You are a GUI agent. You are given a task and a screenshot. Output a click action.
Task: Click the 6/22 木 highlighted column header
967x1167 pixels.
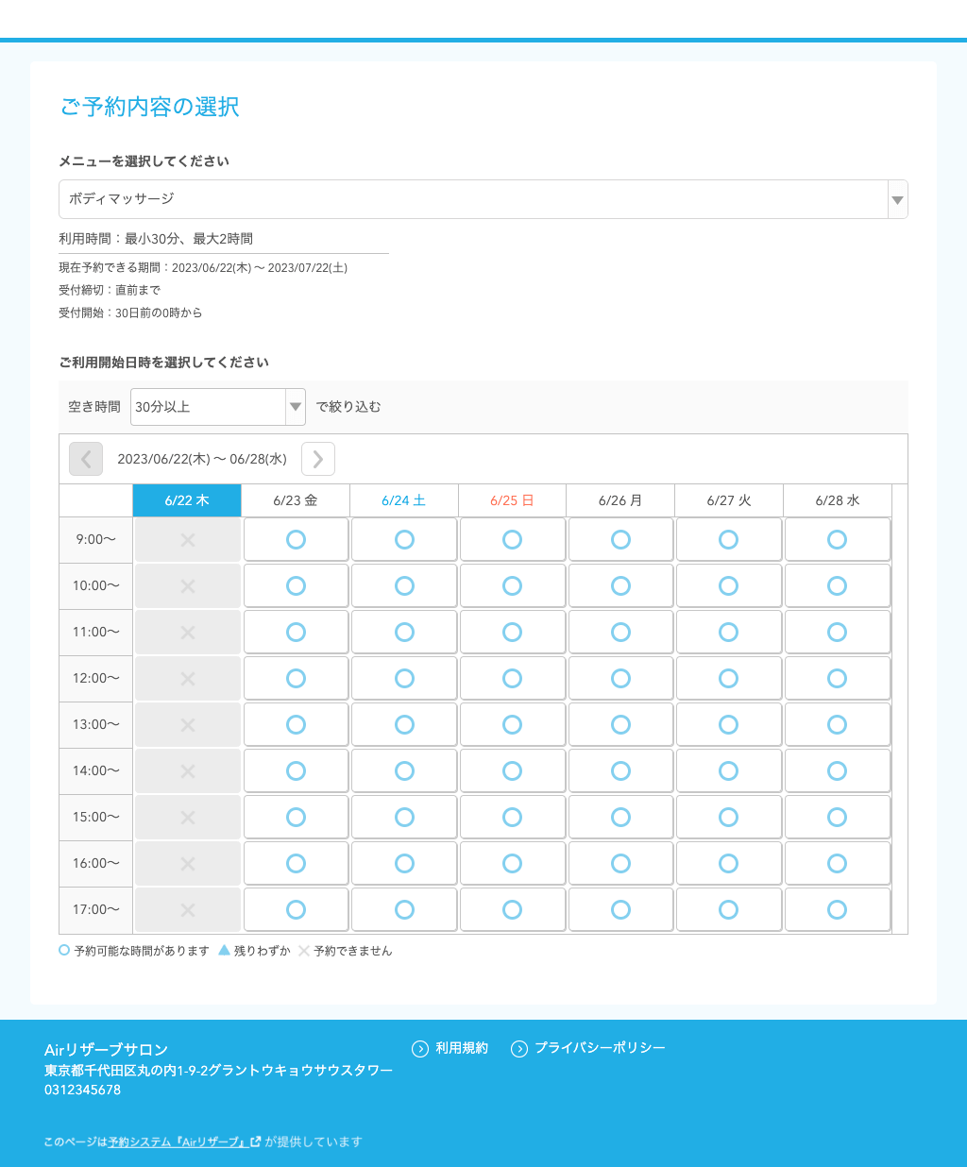point(187,500)
